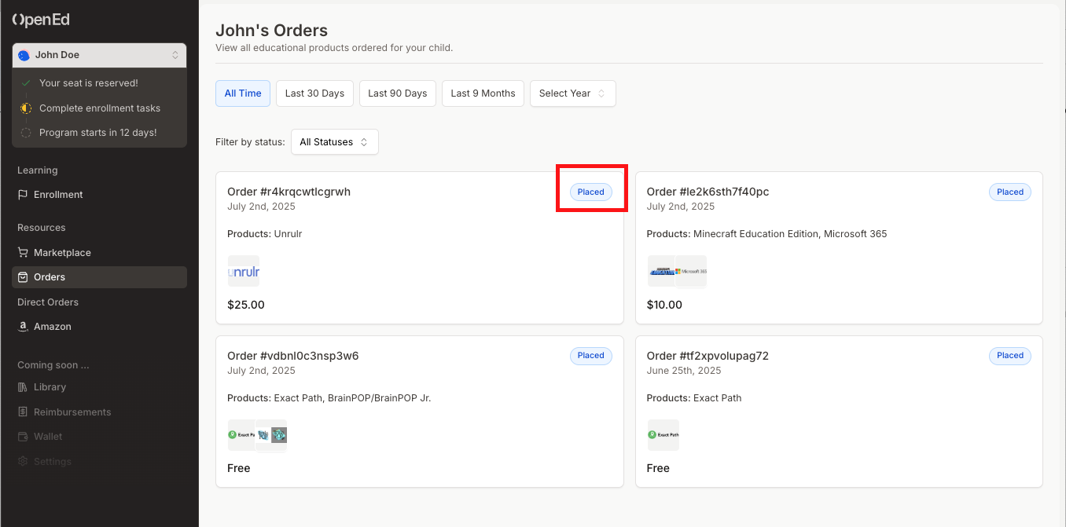This screenshot has width=1066, height=527.
Task: Select the All Time filter
Action: (x=243, y=93)
